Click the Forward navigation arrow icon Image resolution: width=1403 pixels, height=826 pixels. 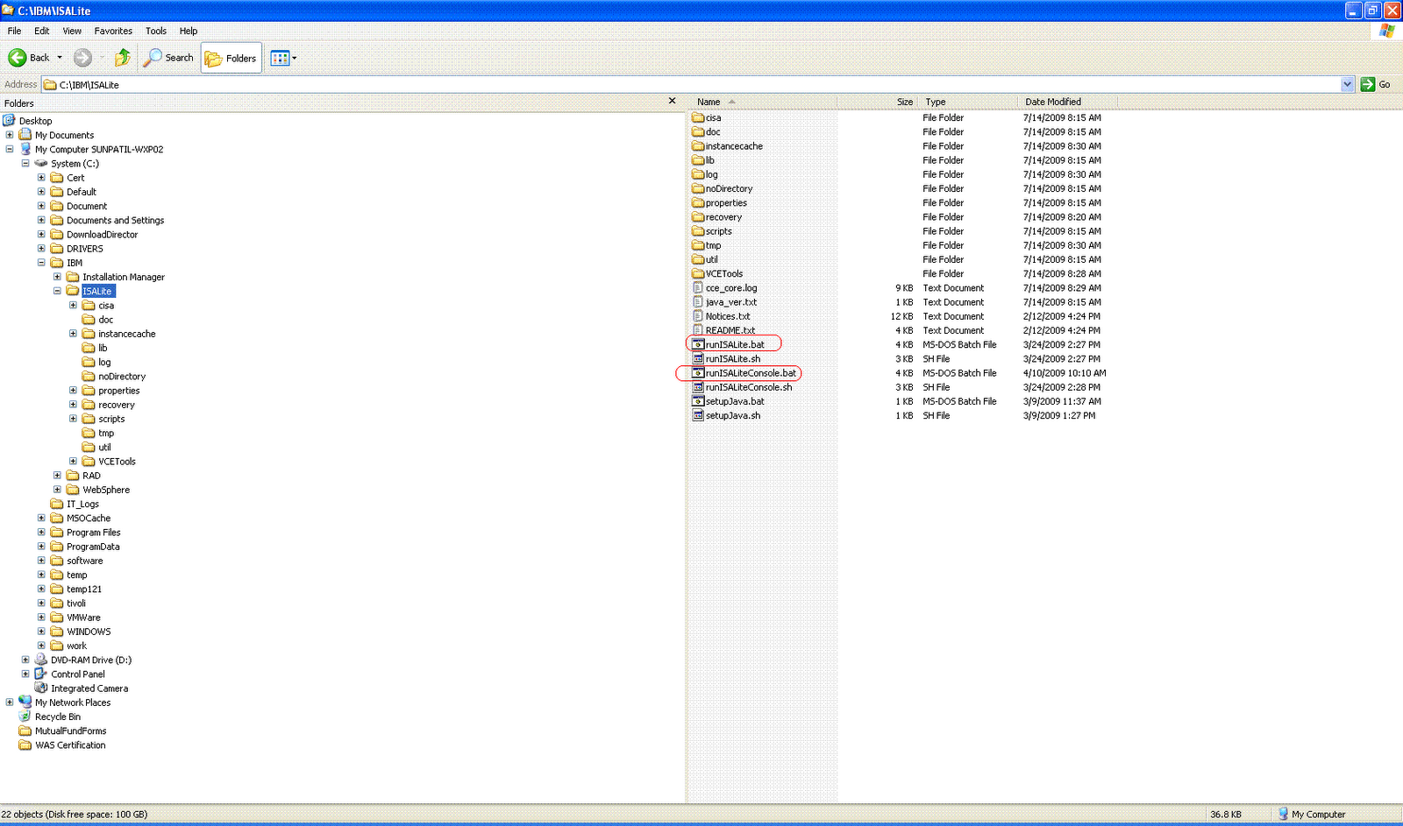coord(82,58)
